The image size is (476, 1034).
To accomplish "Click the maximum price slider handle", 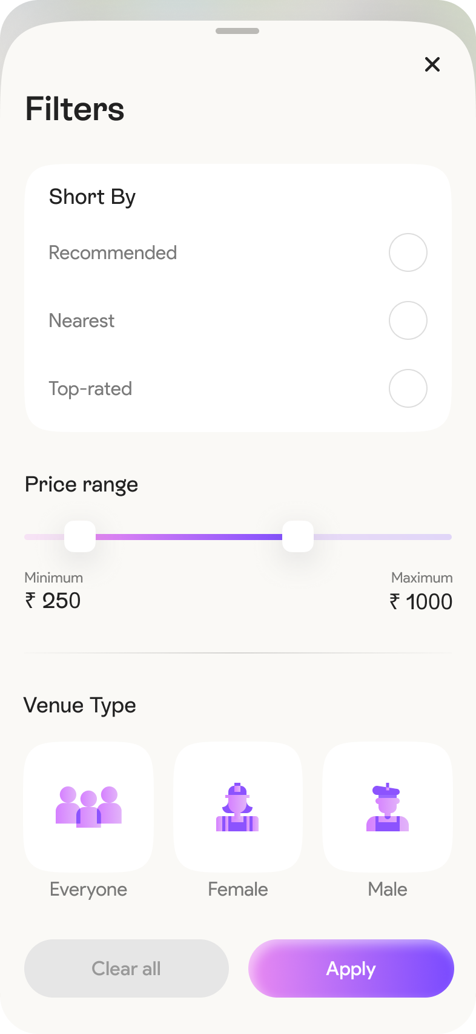I will [x=298, y=536].
